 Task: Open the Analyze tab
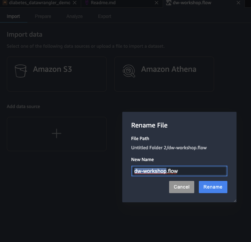pyautogui.click(x=74, y=16)
